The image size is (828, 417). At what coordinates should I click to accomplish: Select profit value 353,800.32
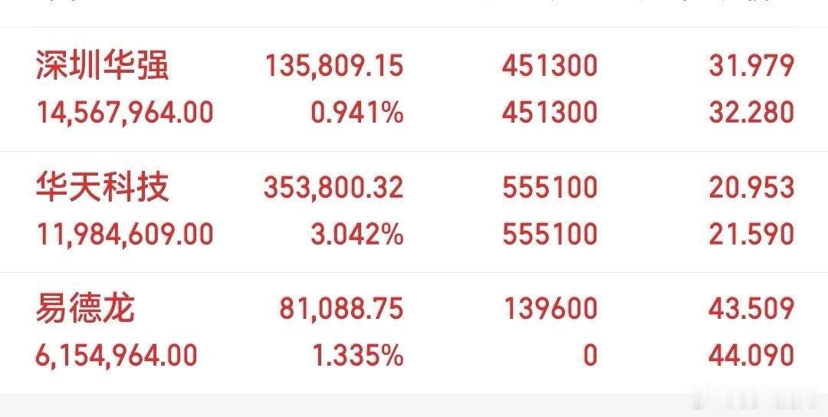pyautogui.click(x=333, y=188)
